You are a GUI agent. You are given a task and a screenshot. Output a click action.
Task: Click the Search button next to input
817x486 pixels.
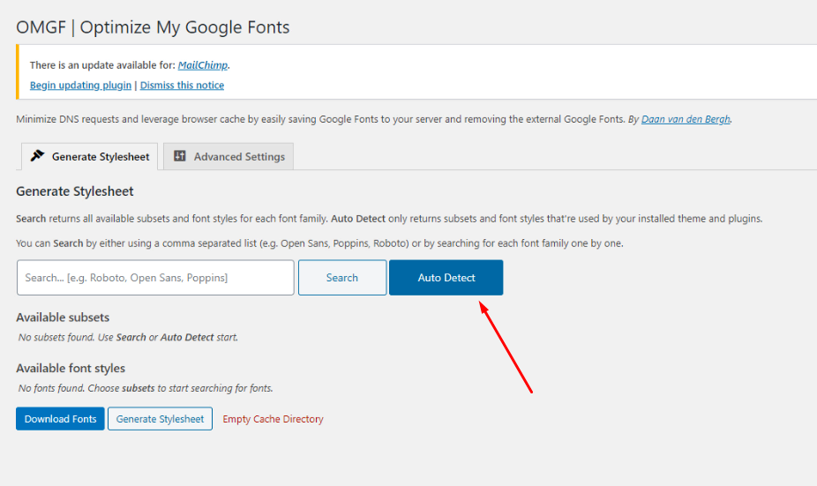tap(341, 278)
